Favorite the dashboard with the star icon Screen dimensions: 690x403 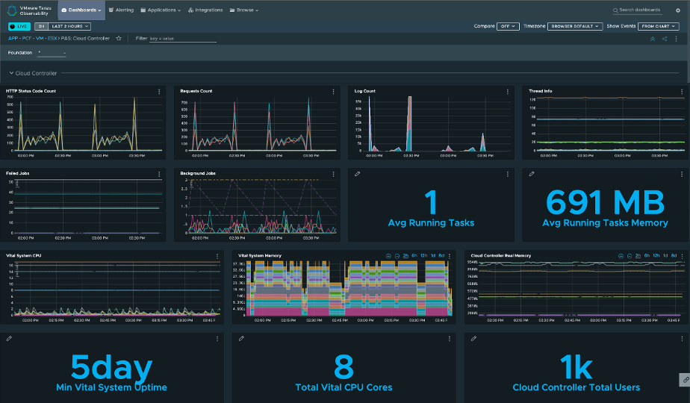point(119,38)
